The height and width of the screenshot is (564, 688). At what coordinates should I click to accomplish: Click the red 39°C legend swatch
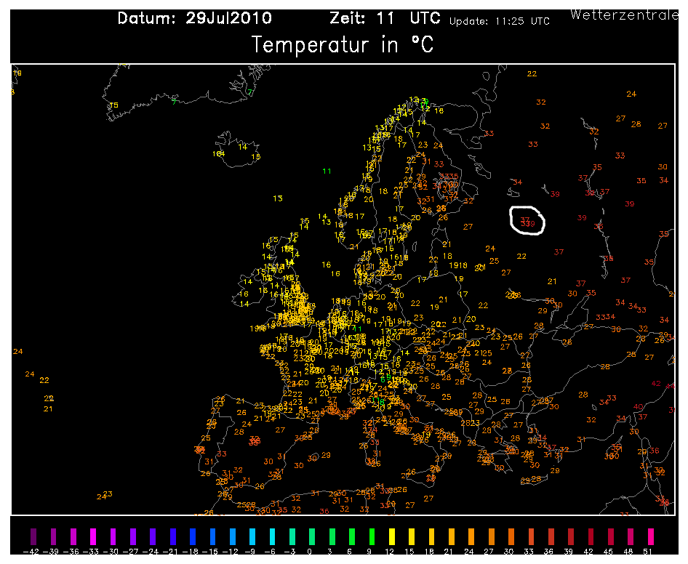click(x=571, y=537)
